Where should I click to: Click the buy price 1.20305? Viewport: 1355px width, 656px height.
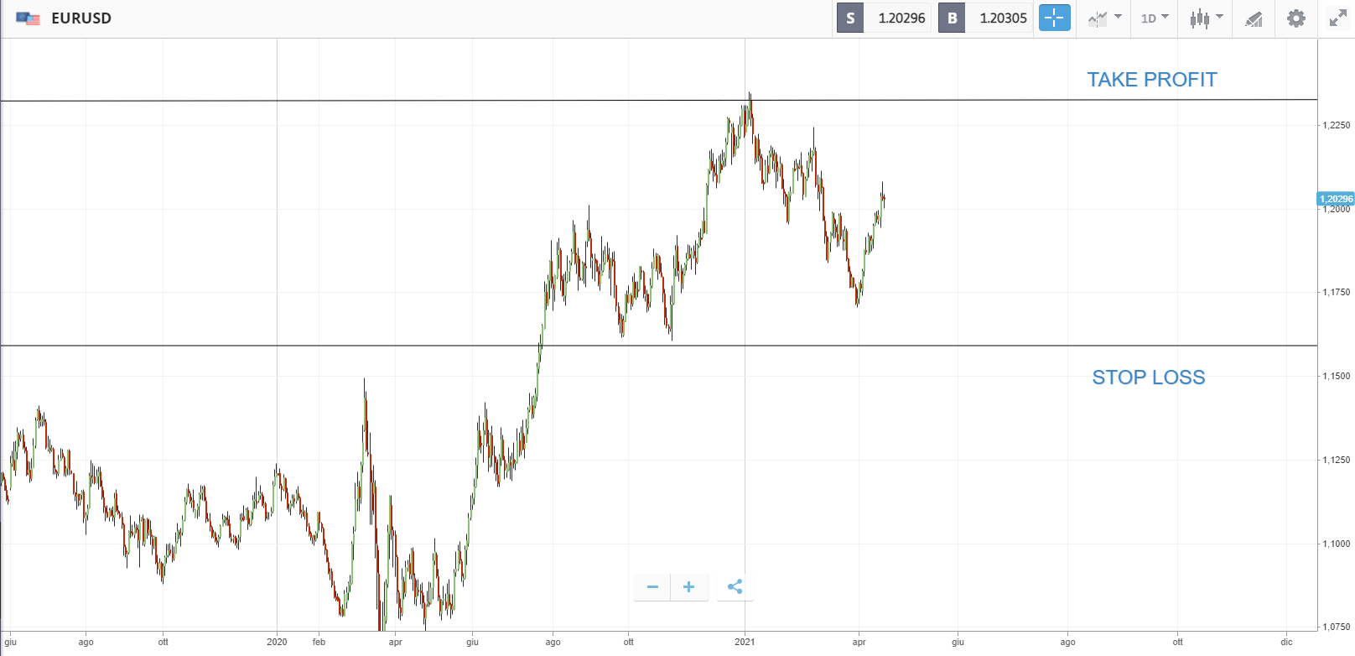pos(1003,18)
